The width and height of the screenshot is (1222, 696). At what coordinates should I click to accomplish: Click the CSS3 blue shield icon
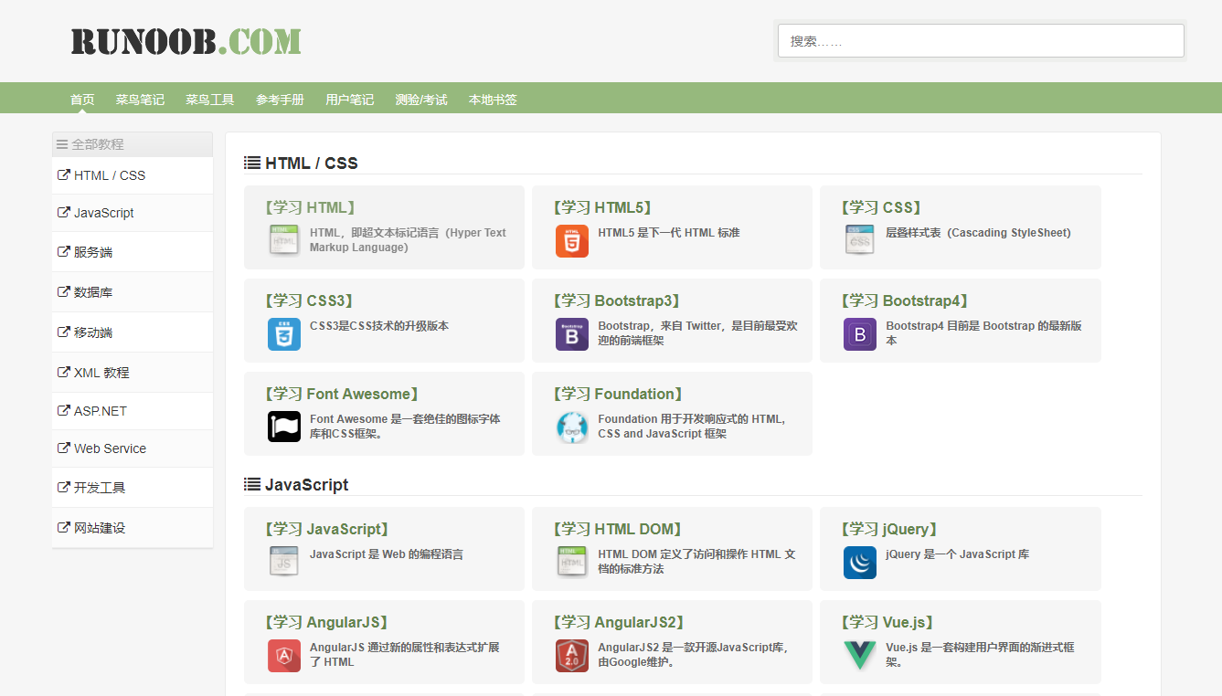[x=283, y=334]
